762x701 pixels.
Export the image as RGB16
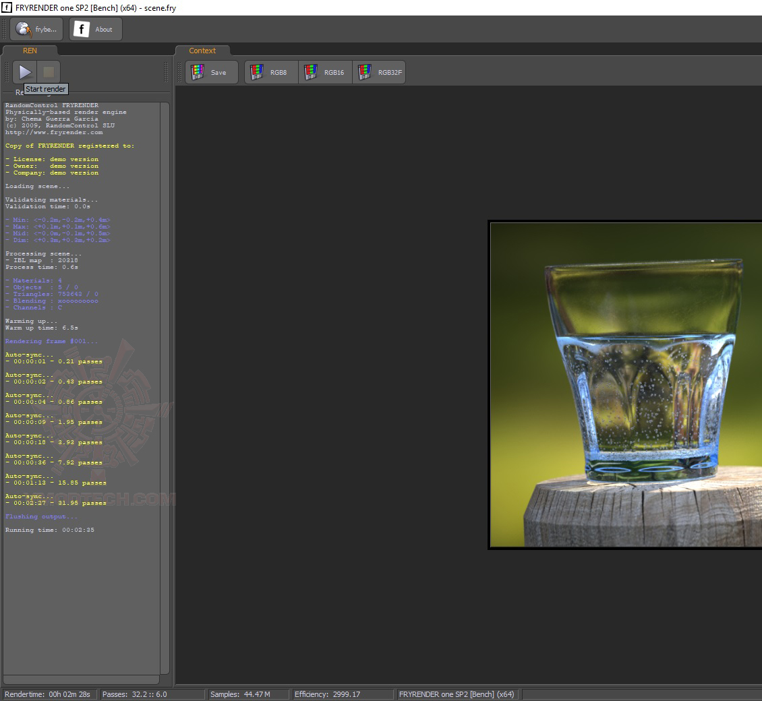(325, 72)
